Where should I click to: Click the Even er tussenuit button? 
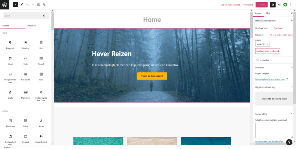[x=152, y=76]
